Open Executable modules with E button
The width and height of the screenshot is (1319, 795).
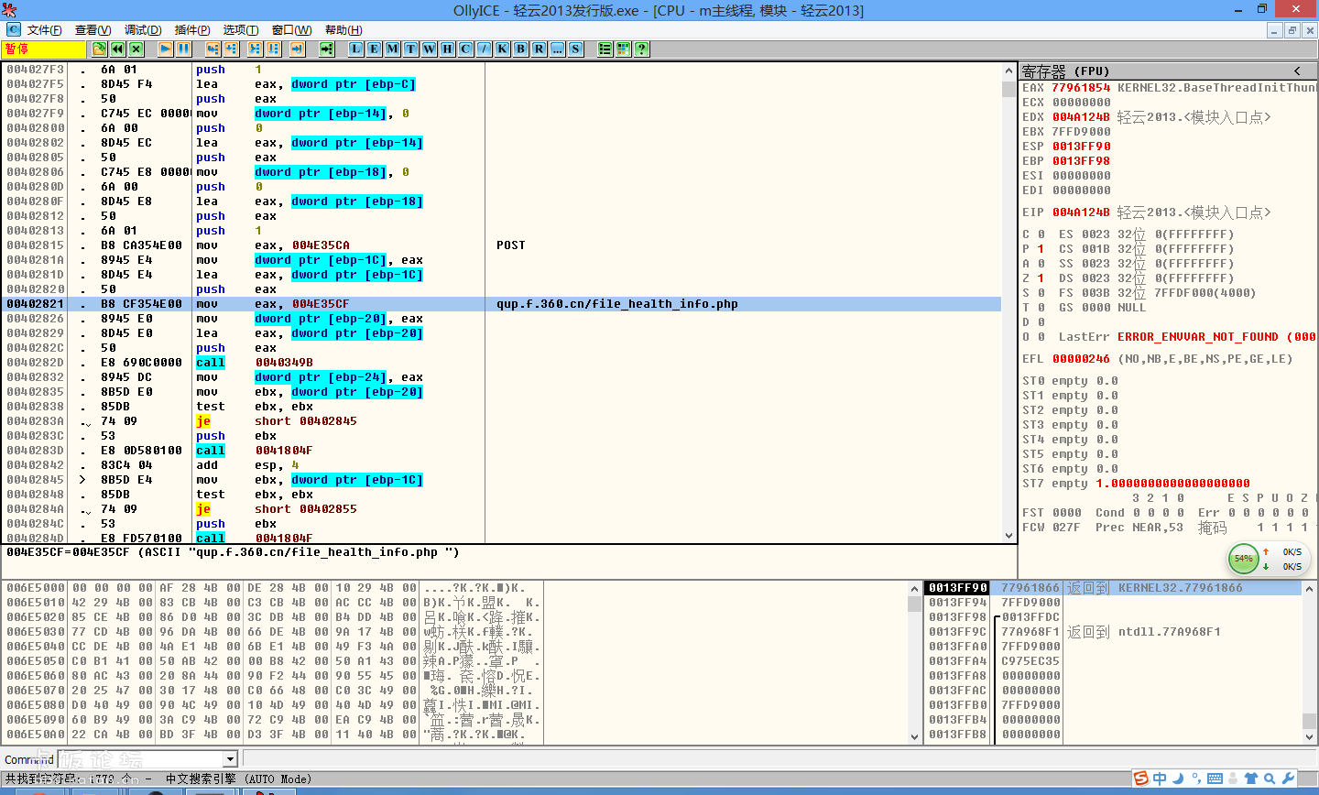[x=374, y=49]
